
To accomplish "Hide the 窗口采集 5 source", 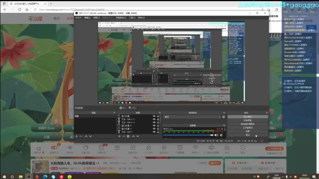I will tap(154, 126).
